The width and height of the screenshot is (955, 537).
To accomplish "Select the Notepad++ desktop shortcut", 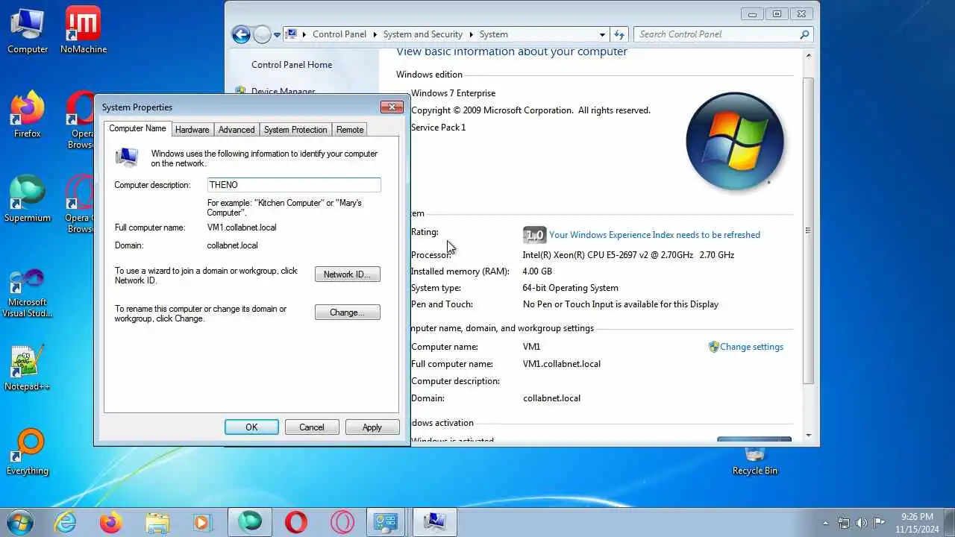I will 28,368.
